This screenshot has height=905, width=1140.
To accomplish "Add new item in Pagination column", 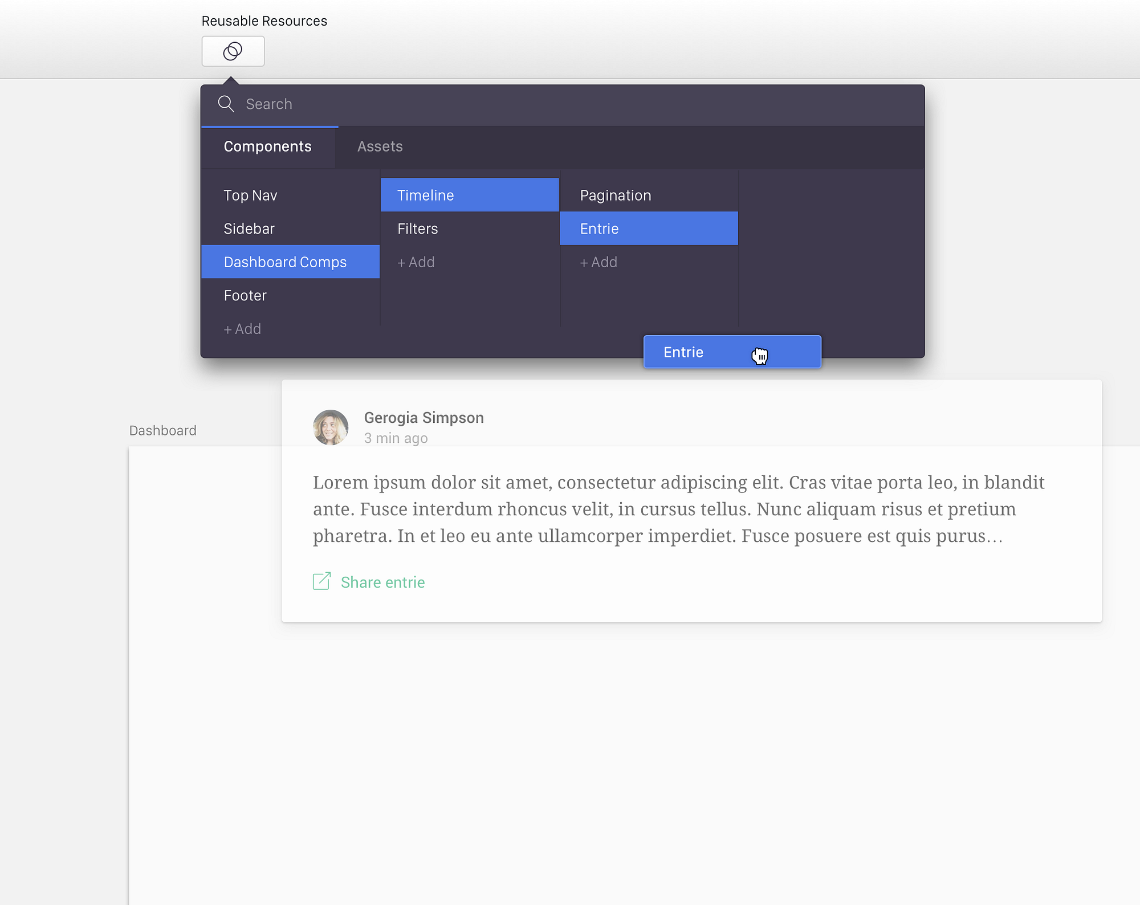I will (x=598, y=262).
